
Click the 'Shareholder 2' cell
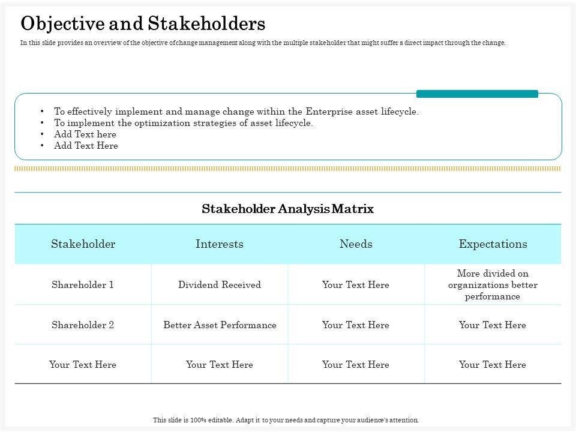pyautogui.click(x=83, y=325)
